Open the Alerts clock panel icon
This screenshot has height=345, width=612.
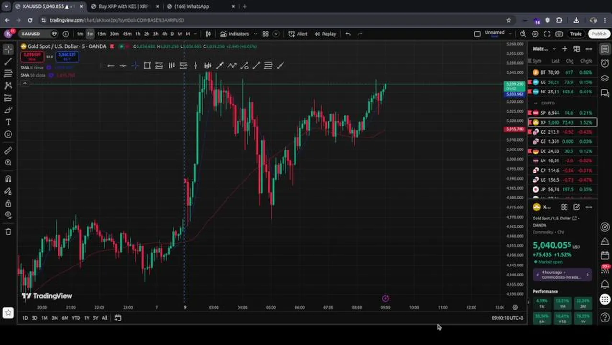point(605,64)
